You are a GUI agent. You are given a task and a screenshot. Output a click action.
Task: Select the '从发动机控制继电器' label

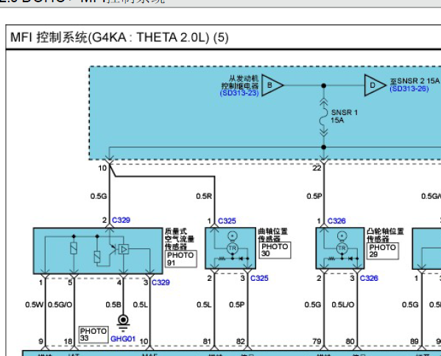click(x=240, y=82)
